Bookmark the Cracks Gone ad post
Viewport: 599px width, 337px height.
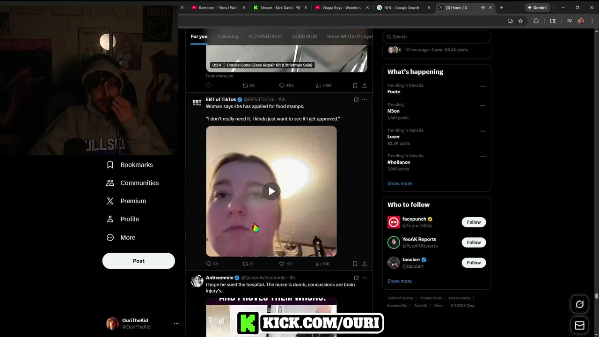tap(355, 86)
